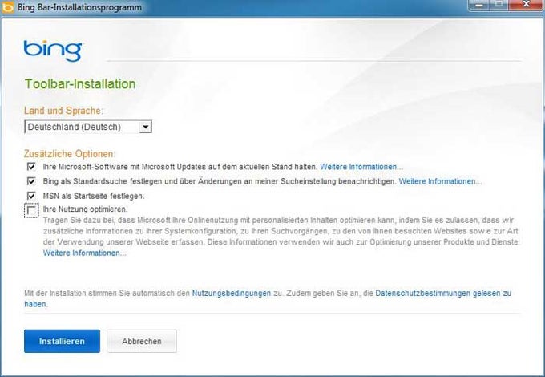The height and width of the screenshot is (377, 545).
Task: Close the Bing Bar installer window
Action: (527, 5)
